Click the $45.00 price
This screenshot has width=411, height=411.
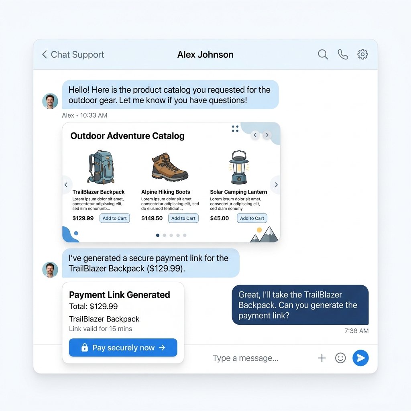(x=220, y=218)
